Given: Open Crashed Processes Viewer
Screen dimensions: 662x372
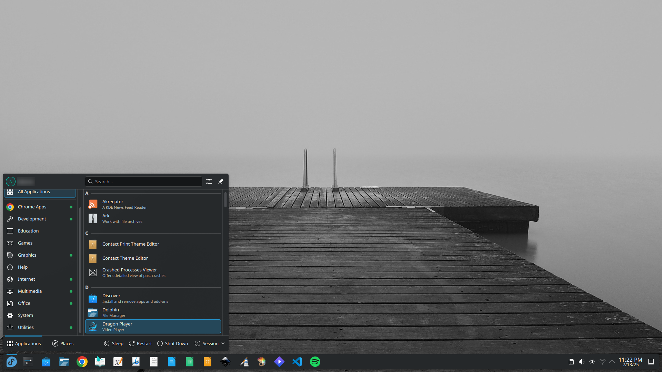Looking at the screenshot, I should point(153,272).
